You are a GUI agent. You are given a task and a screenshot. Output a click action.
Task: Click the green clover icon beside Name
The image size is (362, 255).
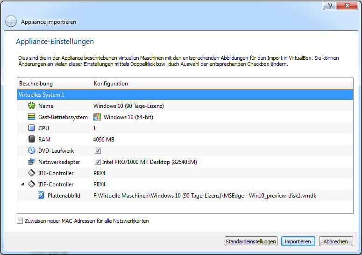pyautogui.click(x=31, y=106)
